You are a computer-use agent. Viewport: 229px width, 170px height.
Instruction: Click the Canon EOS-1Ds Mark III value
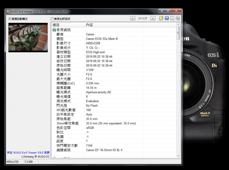point(102,39)
